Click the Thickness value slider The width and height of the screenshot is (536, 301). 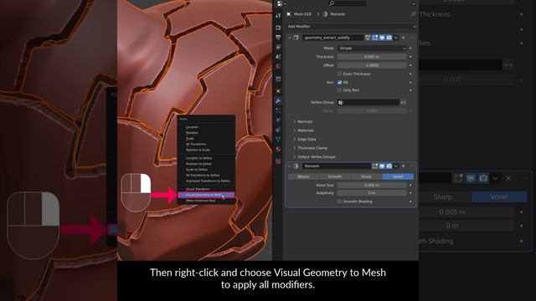pos(372,57)
